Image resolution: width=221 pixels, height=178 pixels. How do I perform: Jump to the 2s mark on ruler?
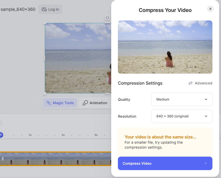click(x=30, y=135)
